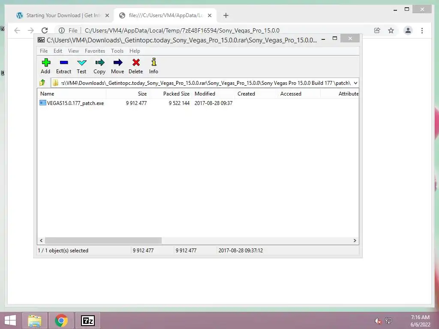Image resolution: width=439 pixels, height=329 pixels.
Task: Click the horizontal scrollbar thumb
Action: click(x=103, y=240)
